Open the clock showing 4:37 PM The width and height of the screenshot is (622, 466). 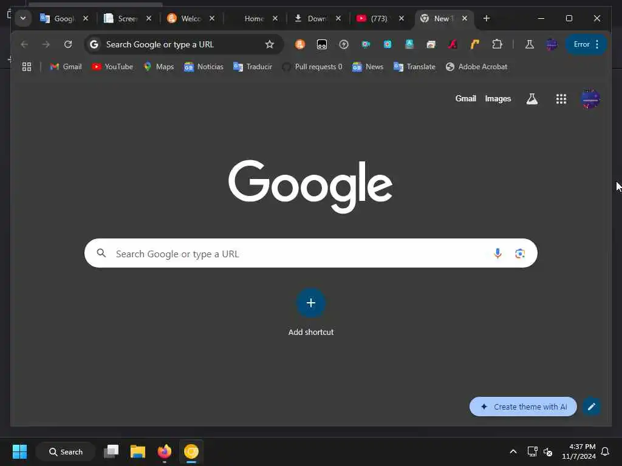579,451
